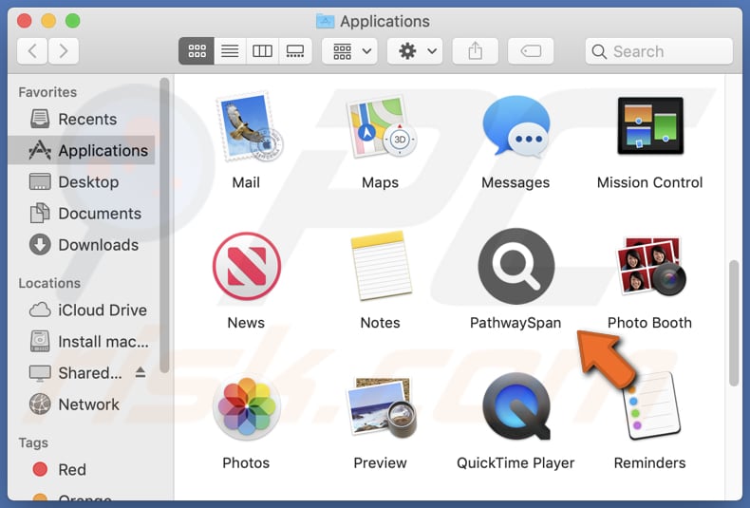Switch to gallery view

tap(295, 50)
